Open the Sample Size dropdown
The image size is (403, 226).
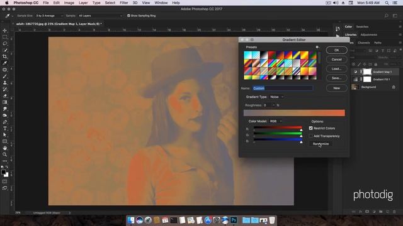[49, 16]
